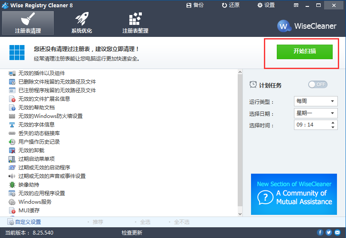Click the WiseCleaner logo
The image size is (346, 238).
click(306, 26)
